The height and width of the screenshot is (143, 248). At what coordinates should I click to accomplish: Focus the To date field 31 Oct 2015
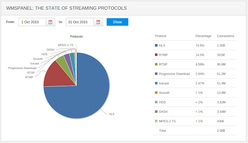(x=80, y=22)
